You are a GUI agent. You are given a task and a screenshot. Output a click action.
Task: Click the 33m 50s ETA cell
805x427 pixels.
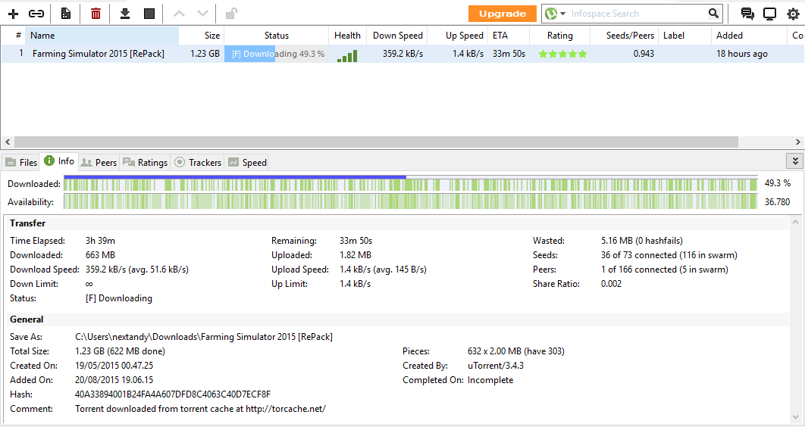509,54
